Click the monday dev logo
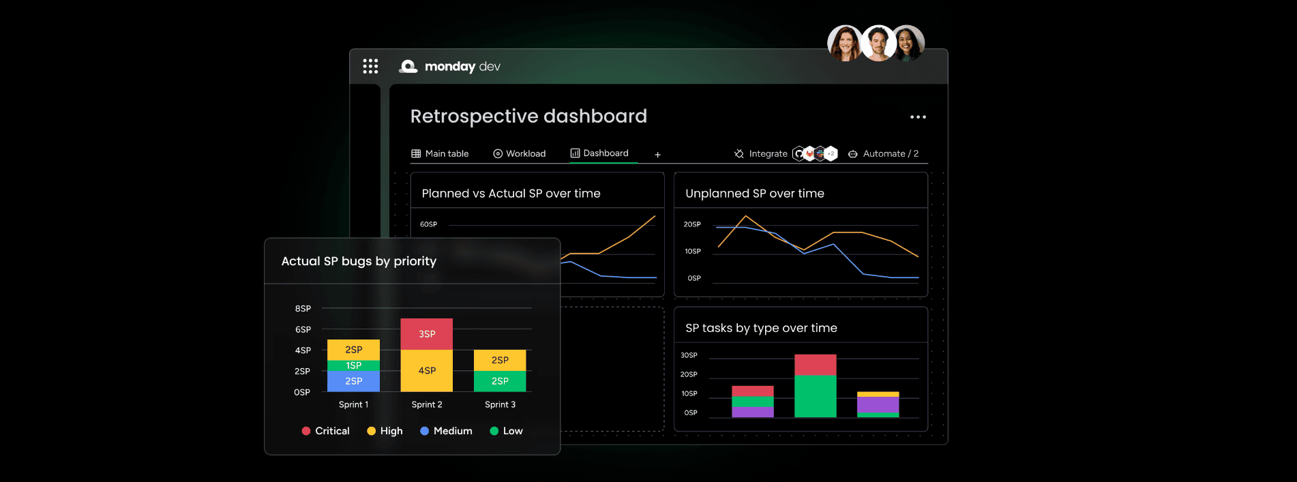 (x=449, y=66)
